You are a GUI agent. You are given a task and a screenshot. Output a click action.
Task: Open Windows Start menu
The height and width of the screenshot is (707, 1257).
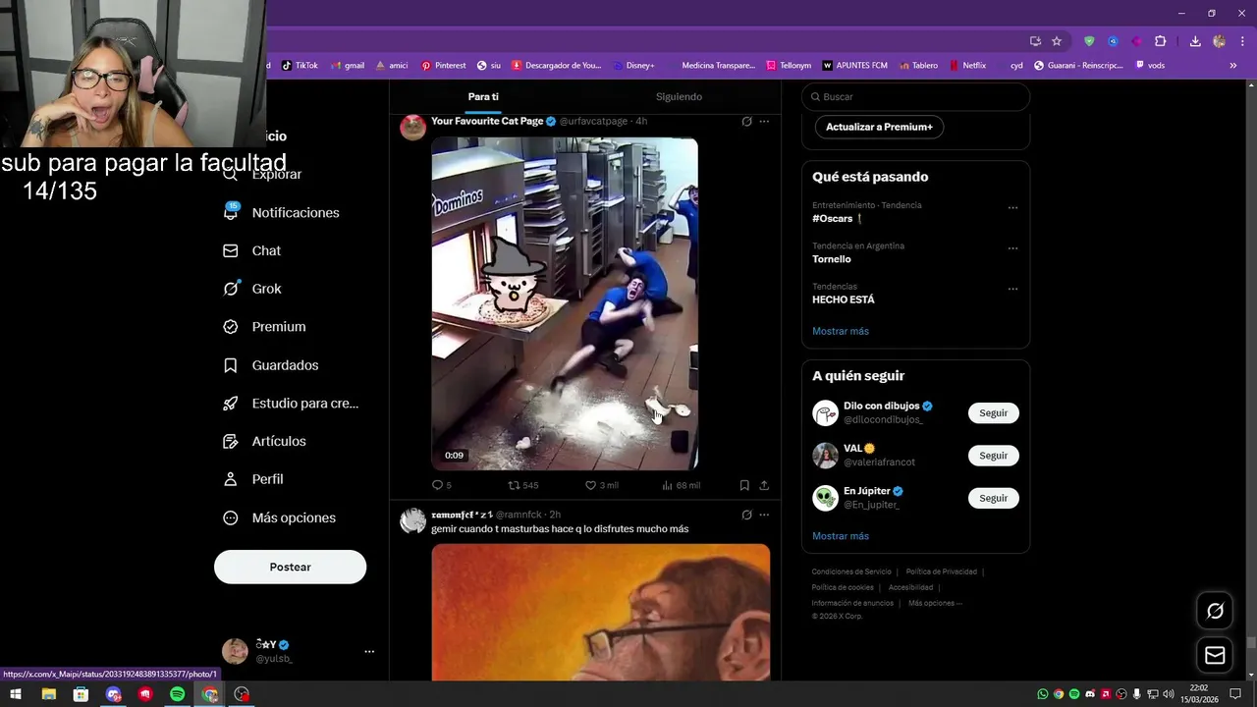(x=16, y=694)
